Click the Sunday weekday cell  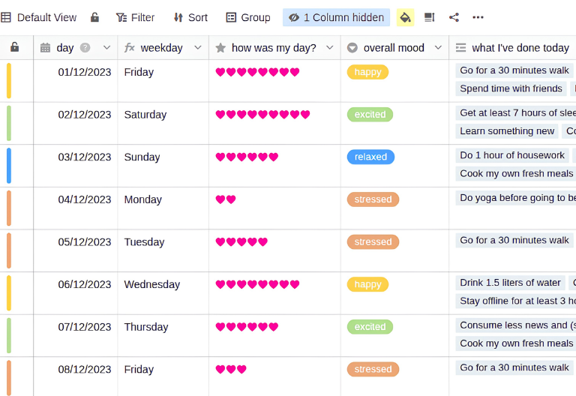163,166
